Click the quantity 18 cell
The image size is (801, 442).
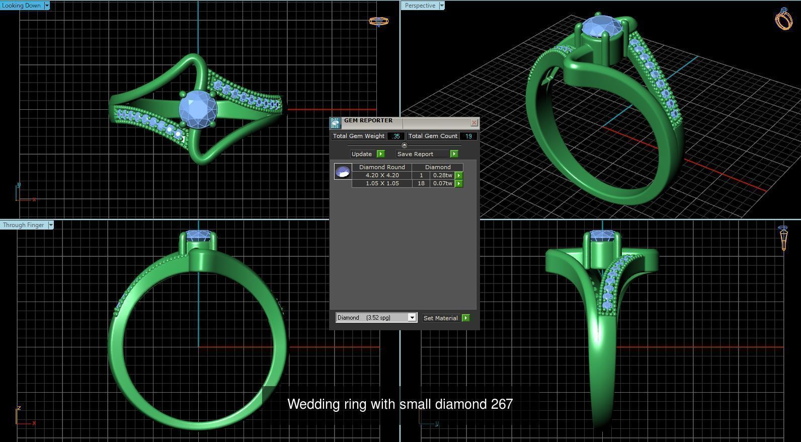tap(421, 184)
